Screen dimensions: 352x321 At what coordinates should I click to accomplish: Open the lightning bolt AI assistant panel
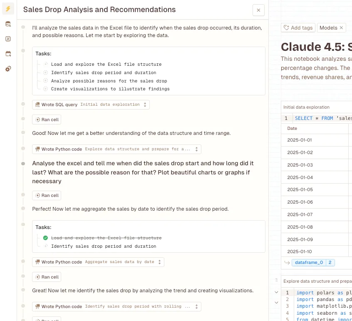point(8,9)
